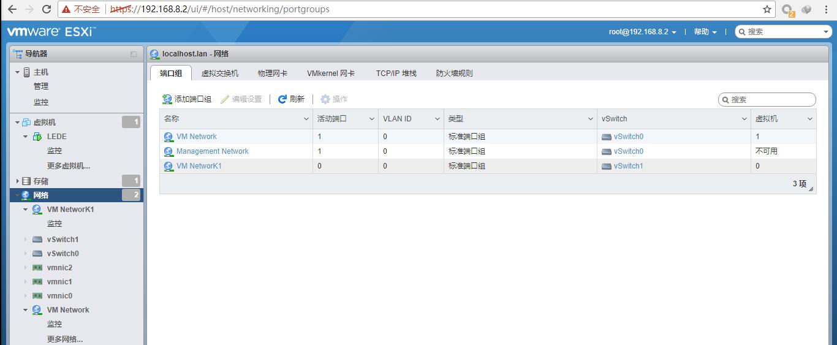The width and height of the screenshot is (837, 345).
Task: Click the port groups filter search field
Action: 767,99
